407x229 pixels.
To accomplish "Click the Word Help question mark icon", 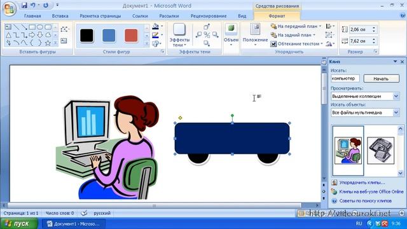I will tap(403, 16).
